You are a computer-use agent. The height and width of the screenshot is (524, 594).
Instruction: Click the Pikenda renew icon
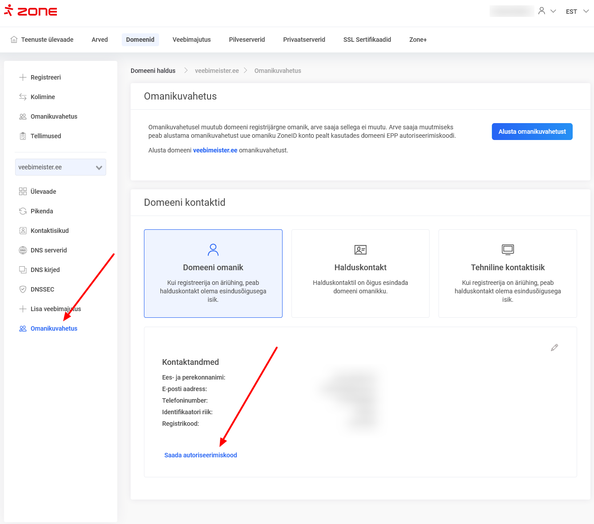point(23,211)
